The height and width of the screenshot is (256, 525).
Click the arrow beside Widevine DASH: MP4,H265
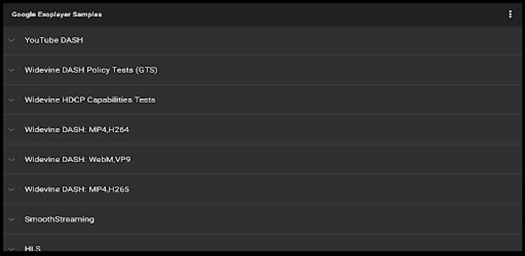coord(12,189)
